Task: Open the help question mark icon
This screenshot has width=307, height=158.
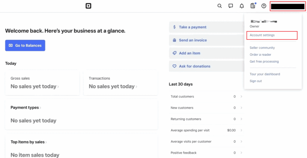Action: [x=264, y=6]
